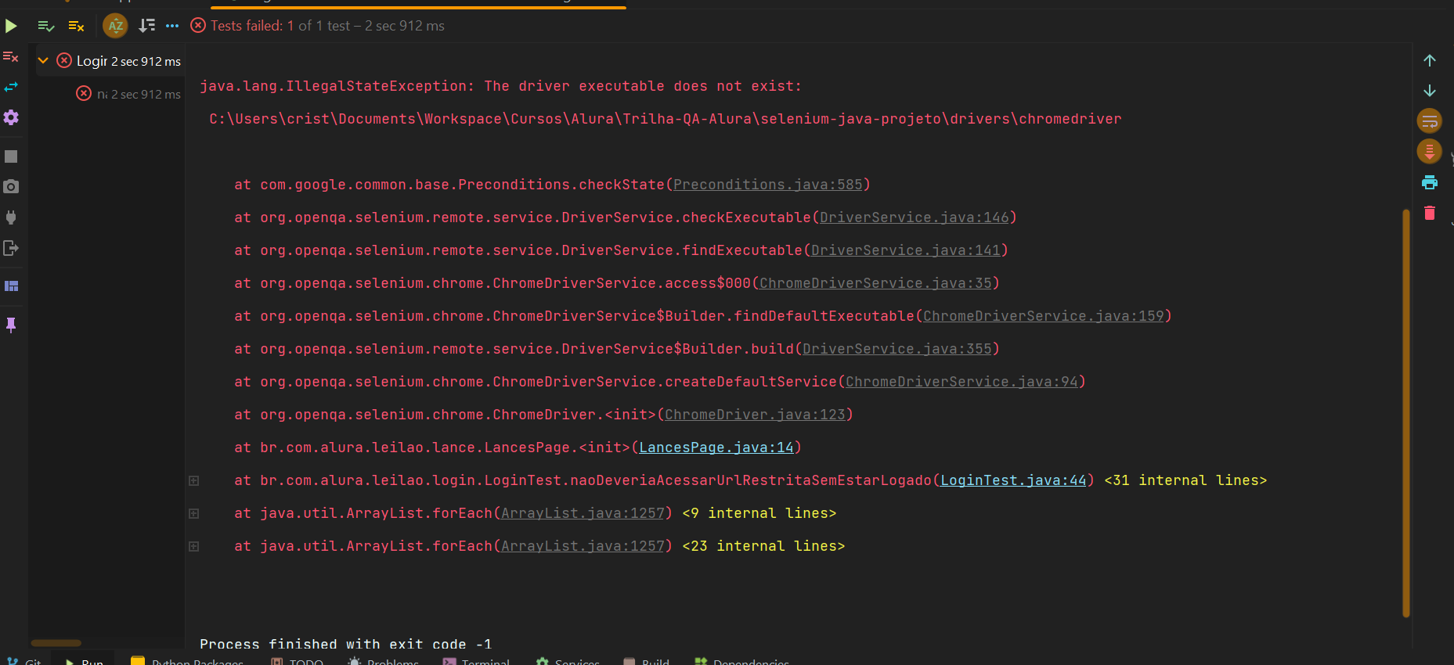
Task: Select the Login test root row
Action: tap(110, 60)
